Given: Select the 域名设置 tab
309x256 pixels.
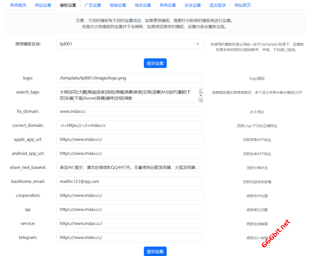Looking at the screenshot, I should point(143,5).
